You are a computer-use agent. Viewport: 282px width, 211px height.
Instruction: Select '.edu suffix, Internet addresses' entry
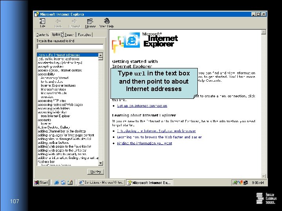click(x=59, y=59)
